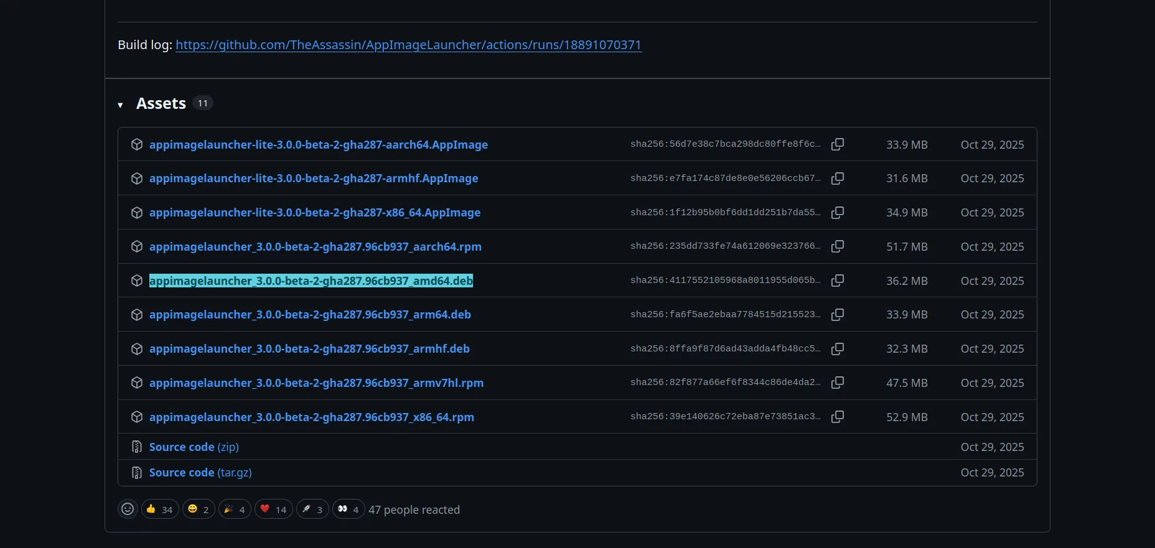Click zip file icon beside Source code (zip)
This screenshot has height=548, width=1155.
coord(137,447)
